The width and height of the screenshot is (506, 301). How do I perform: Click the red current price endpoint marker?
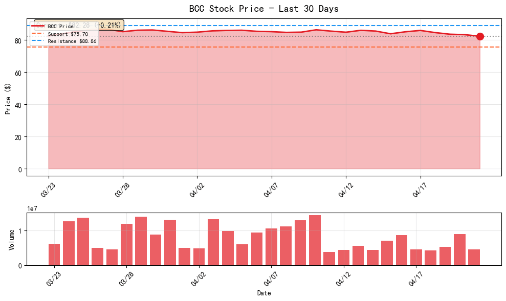click(x=480, y=36)
